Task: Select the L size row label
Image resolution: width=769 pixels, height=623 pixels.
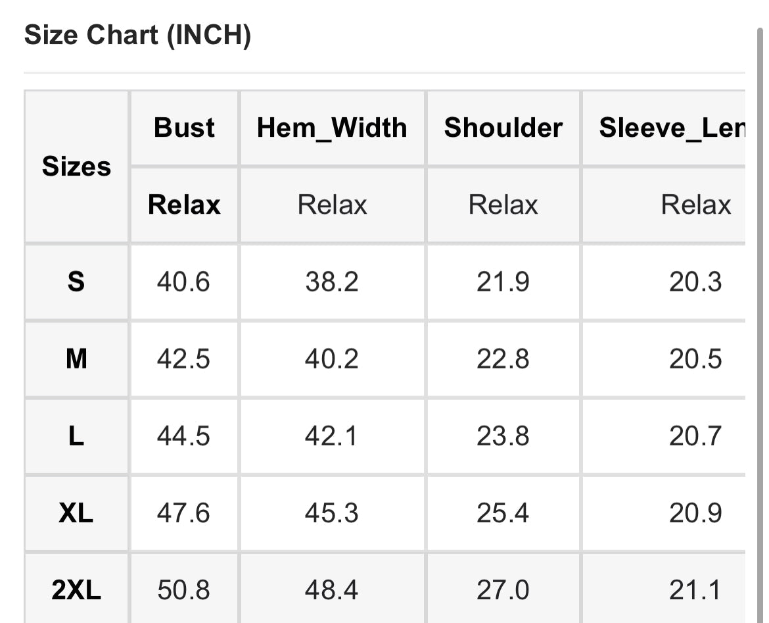Action: pyautogui.click(x=76, y=436)
